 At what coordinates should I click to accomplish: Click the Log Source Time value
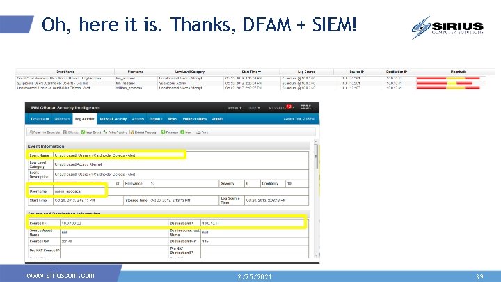coord(266,201)
